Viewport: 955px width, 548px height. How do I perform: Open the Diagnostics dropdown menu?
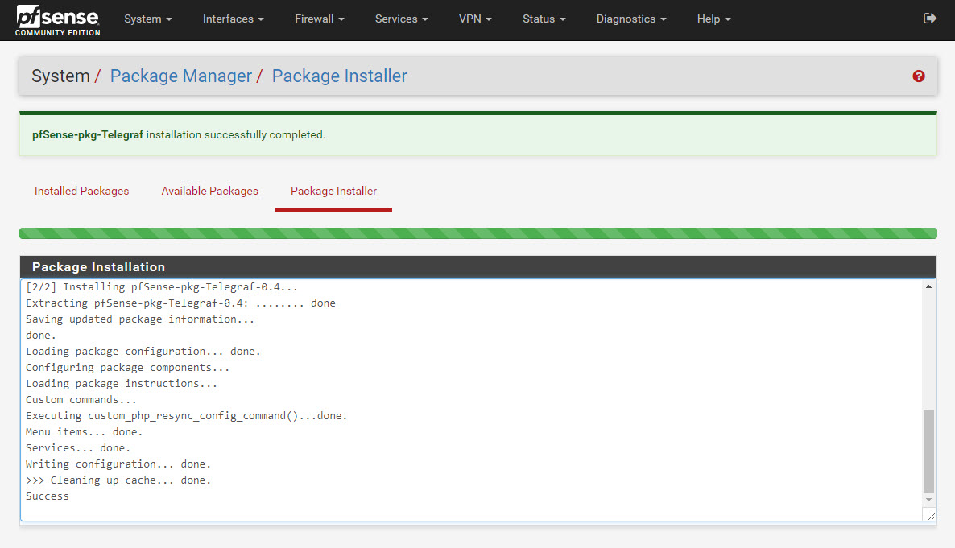pos(631,19)
